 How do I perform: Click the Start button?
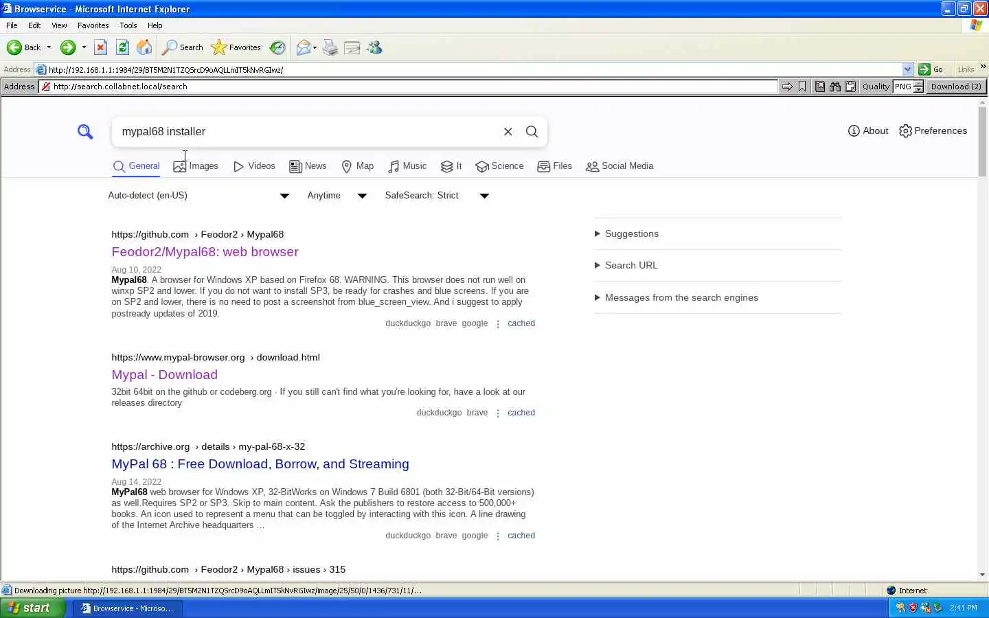click(x=32, y=608)
